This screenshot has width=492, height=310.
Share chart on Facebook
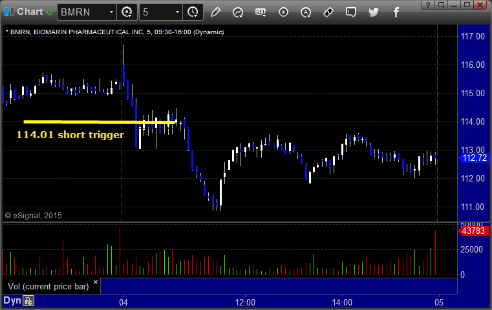pyautogui.click(x=396, y=12)
